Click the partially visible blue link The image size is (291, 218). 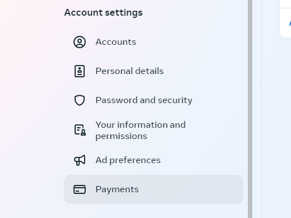point(290,23)
